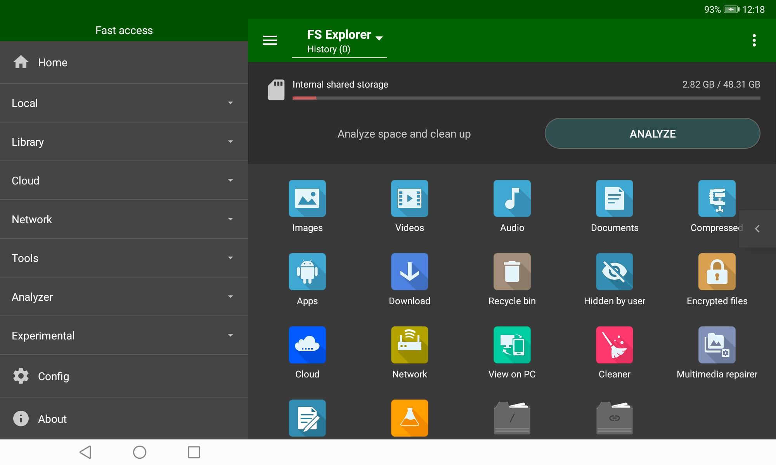This screenshot has height=465, width=776.
Task: Expand the Local section
Action: point(124,103)
